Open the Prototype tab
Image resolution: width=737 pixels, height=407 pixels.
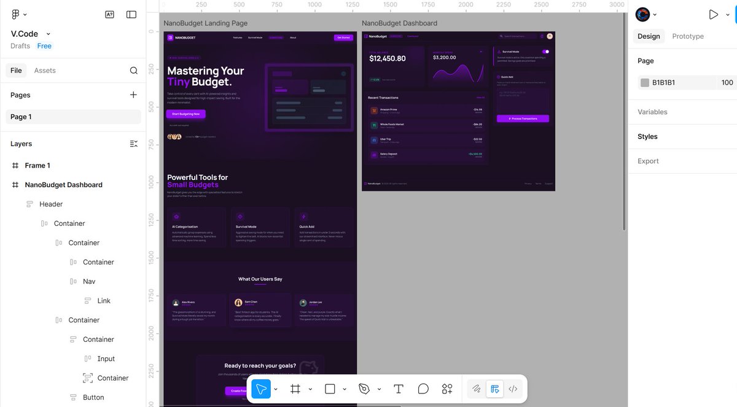(688, 36)
